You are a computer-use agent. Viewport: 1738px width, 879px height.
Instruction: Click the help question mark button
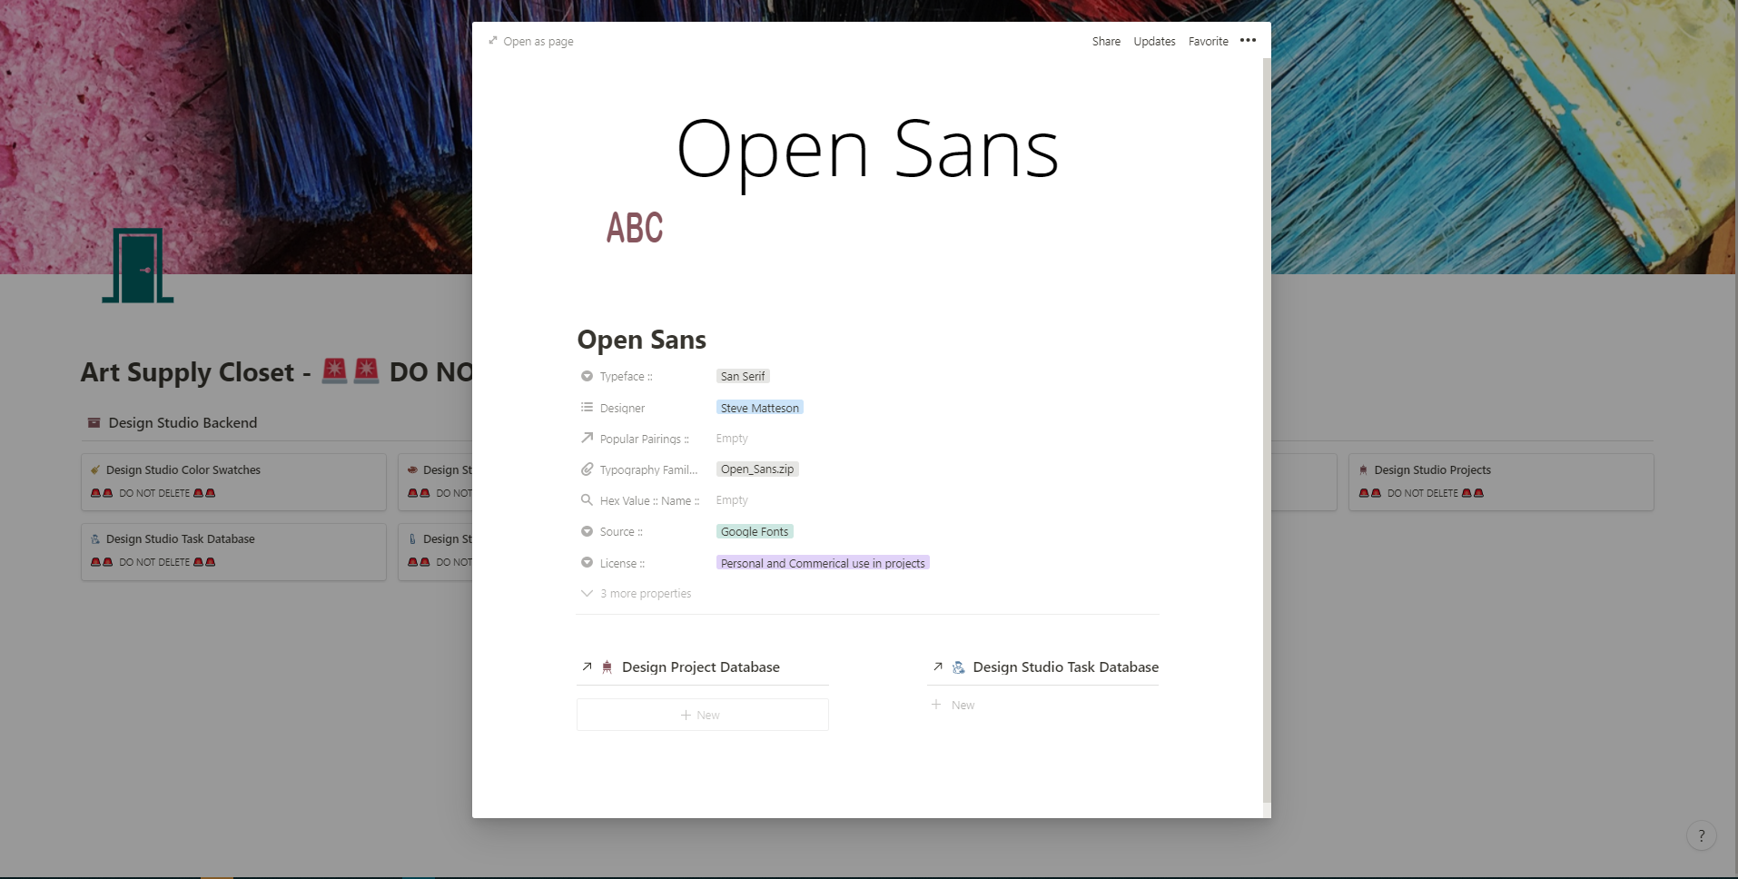pyautogui.click(x=1701, y=835)
